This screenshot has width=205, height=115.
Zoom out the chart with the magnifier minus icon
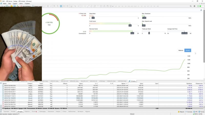coord(58,6)
